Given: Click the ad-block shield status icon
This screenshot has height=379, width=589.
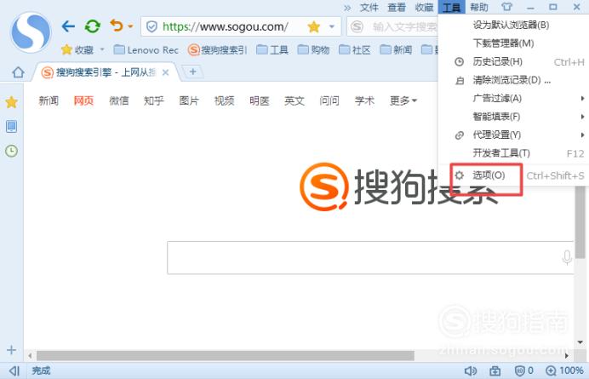Looking at the screenshot, I should tap(523, 371).
